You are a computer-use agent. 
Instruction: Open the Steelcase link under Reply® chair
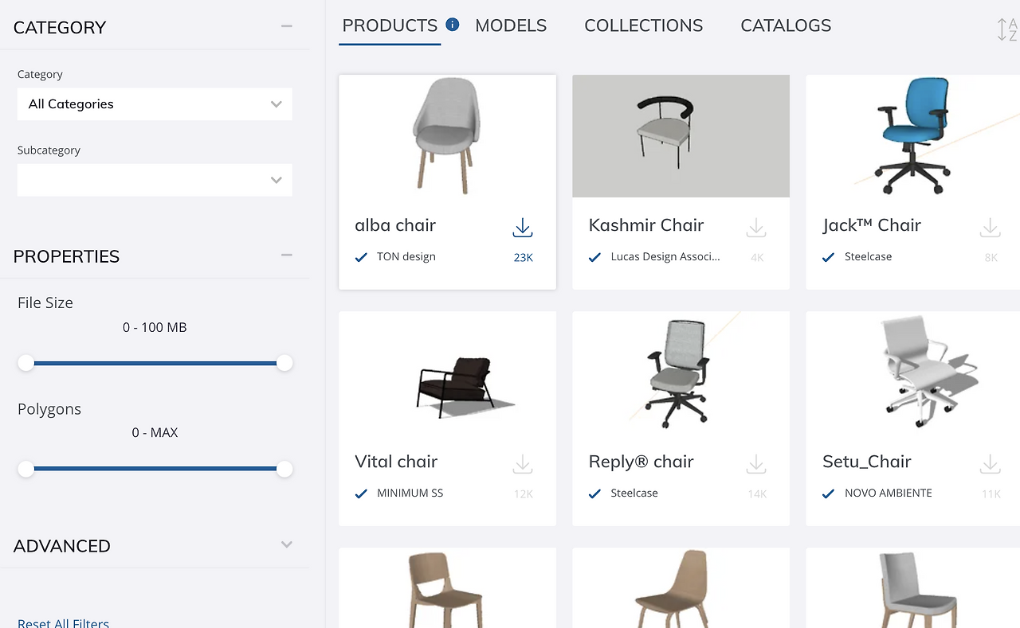(634, 493)
